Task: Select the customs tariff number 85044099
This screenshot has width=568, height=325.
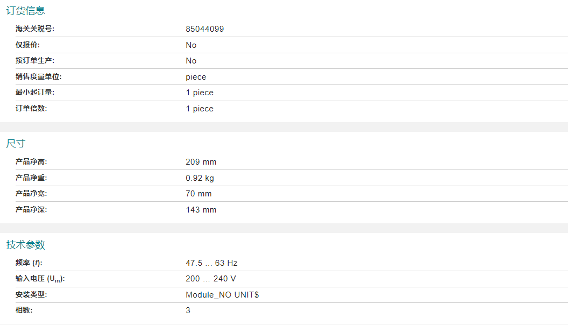Action: tap(205, 29)
